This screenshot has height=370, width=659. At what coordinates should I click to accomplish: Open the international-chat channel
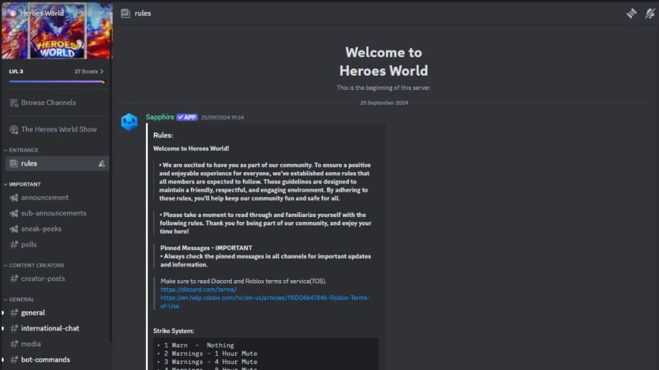pos(50,328)
